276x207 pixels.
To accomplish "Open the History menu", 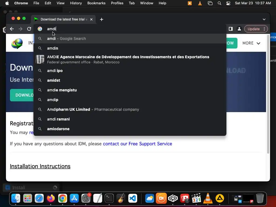I will (x=76, y=3).
